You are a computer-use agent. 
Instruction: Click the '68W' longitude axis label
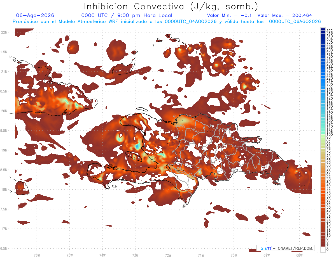pos(299,255)
